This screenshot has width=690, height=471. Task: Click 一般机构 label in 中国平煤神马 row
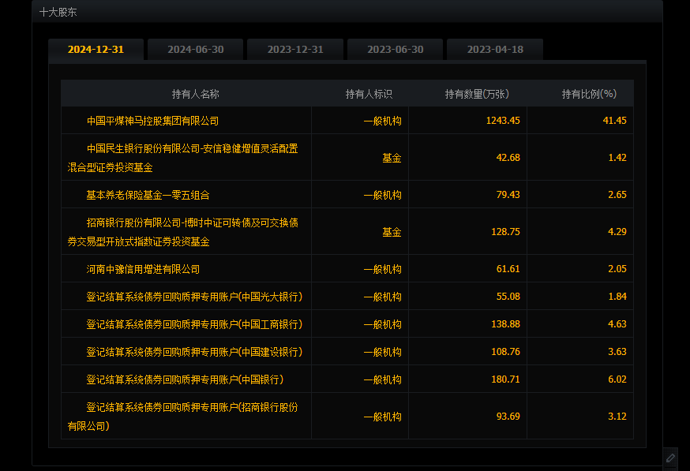382,121
